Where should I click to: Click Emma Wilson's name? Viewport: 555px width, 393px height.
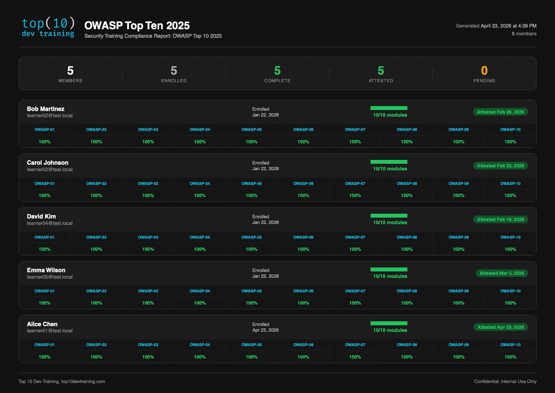click(46, 270)
